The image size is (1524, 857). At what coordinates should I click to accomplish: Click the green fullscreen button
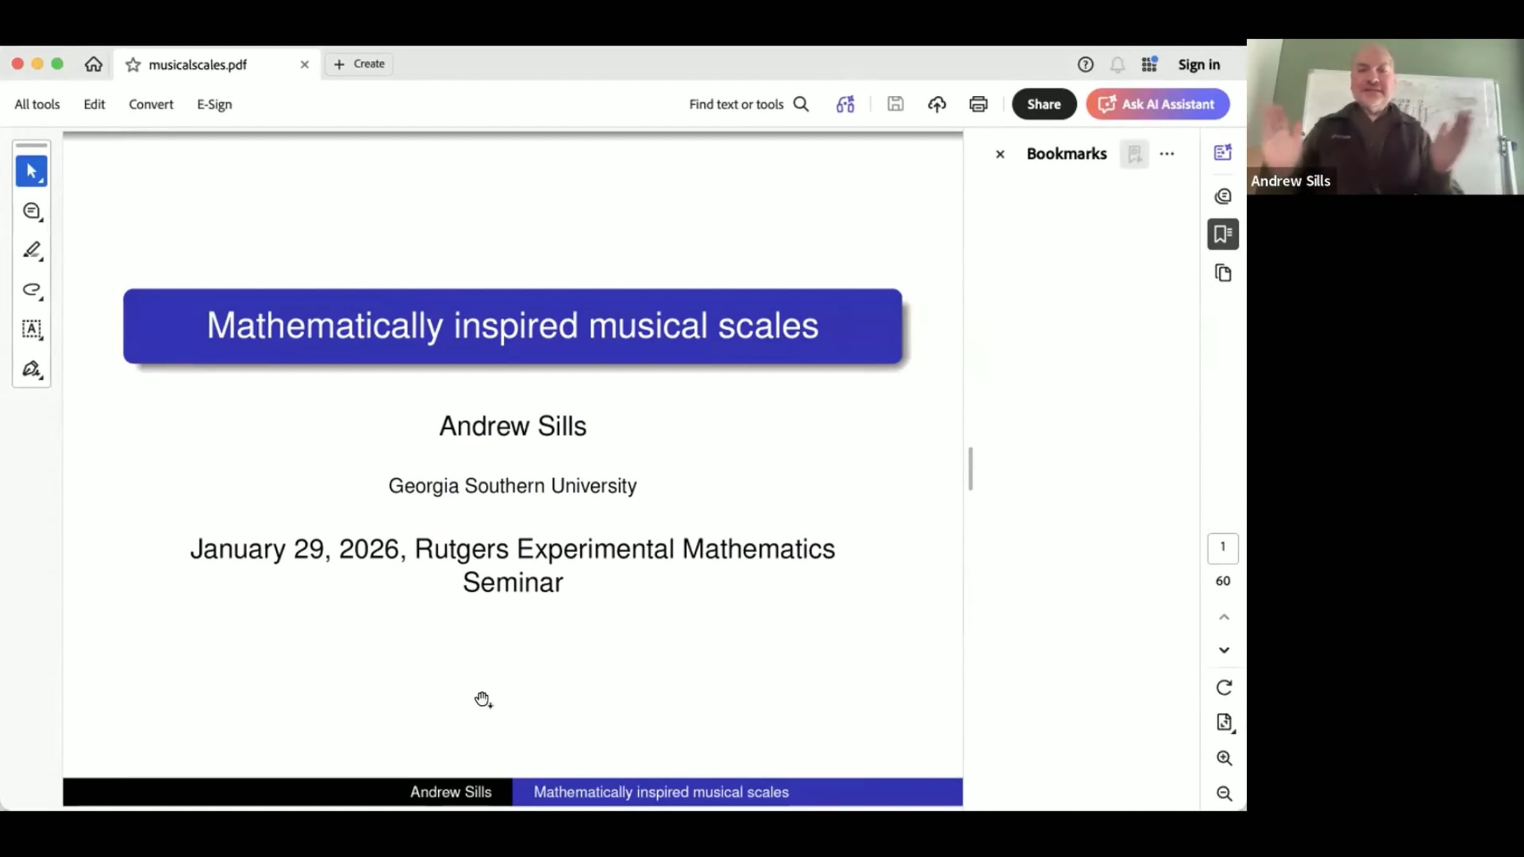click(x=57, y=64)
